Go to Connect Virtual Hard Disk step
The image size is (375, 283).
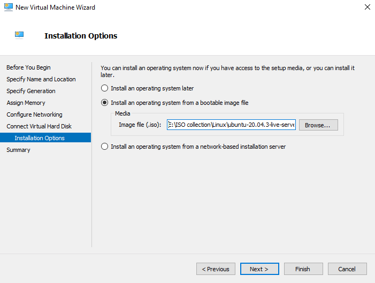pyautogui.click(x=39, y=126)
